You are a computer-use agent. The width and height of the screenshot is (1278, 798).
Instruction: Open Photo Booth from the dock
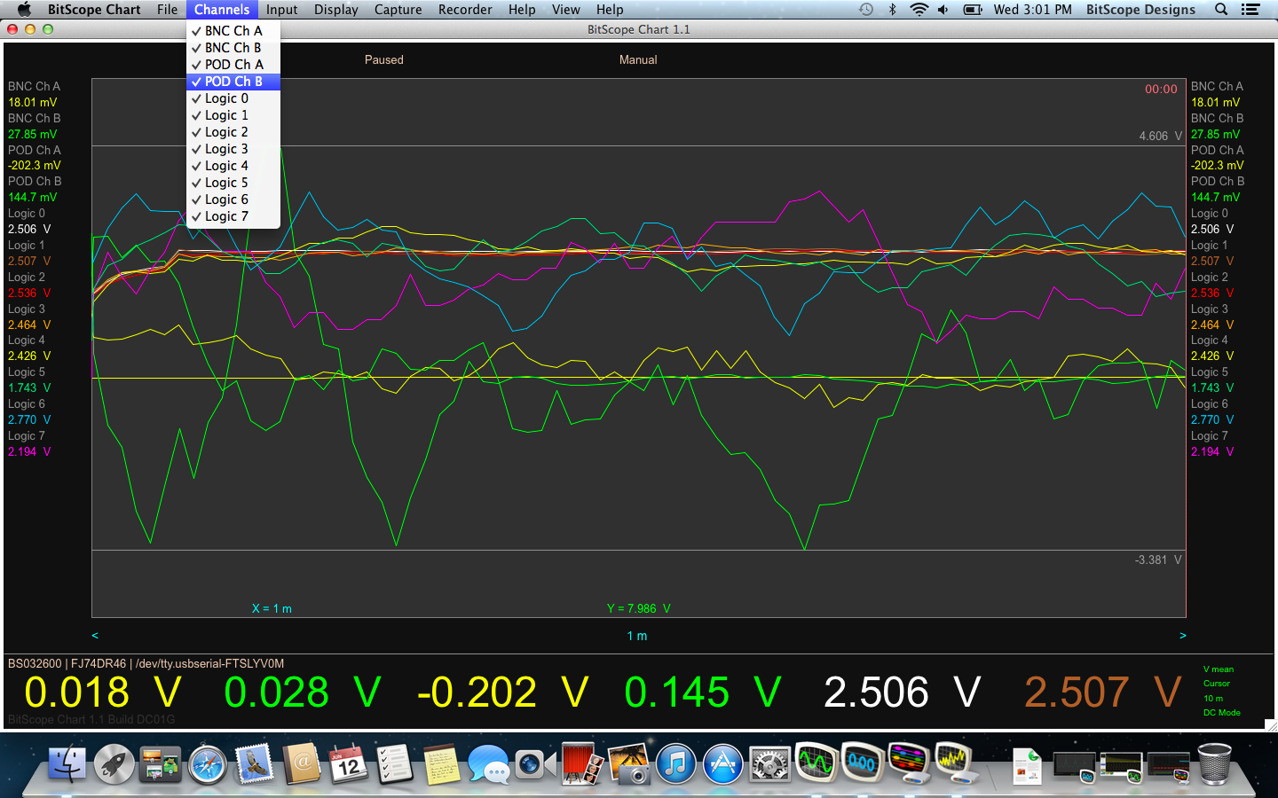coord(581,764)
